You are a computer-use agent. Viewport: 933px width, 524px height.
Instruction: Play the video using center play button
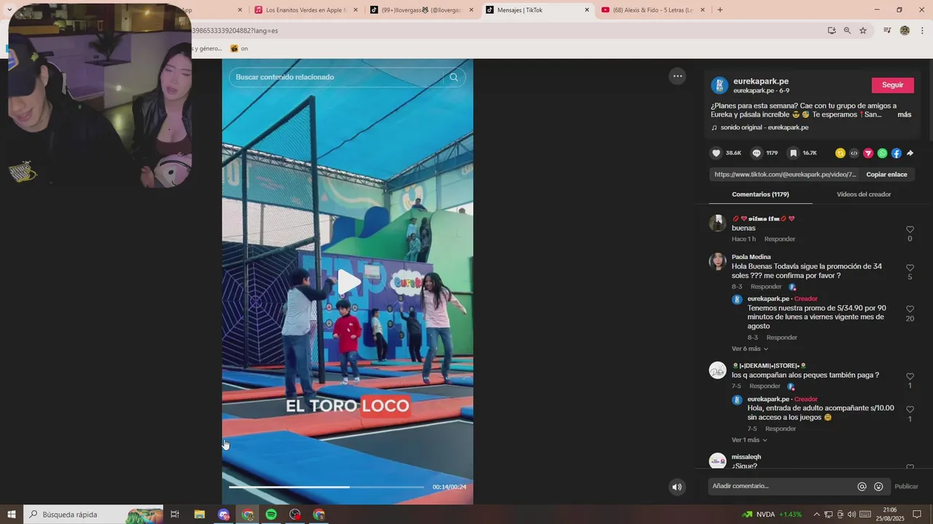[348, 282]
